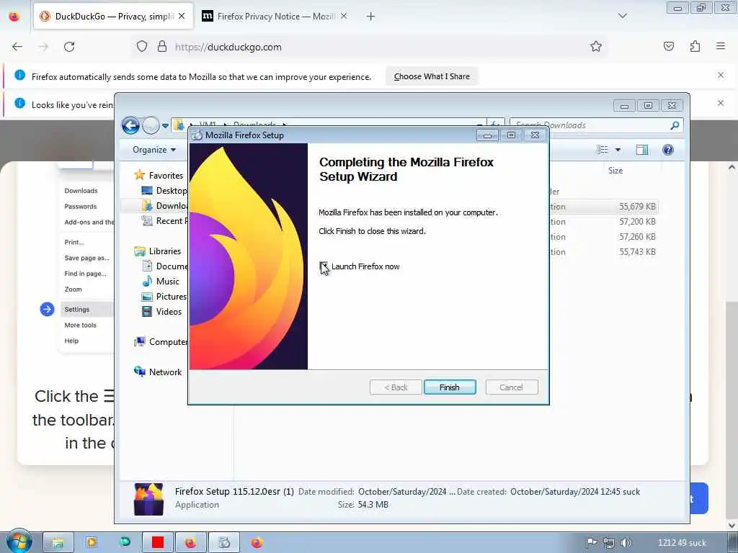This screenshot has width=738, height=553.
Task: Bookmark this page with the star icon
Action: point(596,47)
